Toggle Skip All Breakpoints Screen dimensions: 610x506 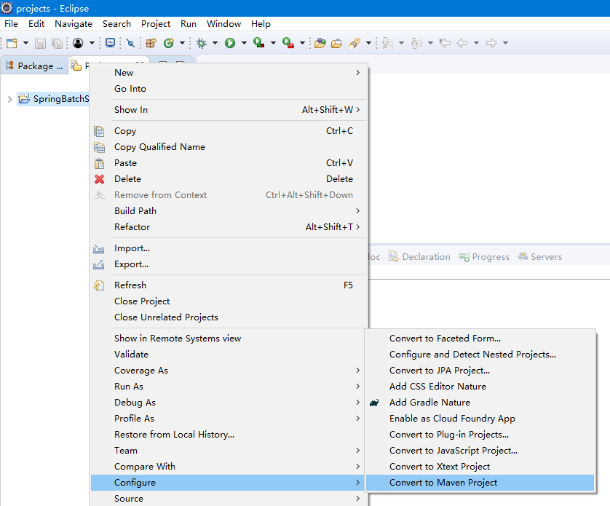click(131, 43)
